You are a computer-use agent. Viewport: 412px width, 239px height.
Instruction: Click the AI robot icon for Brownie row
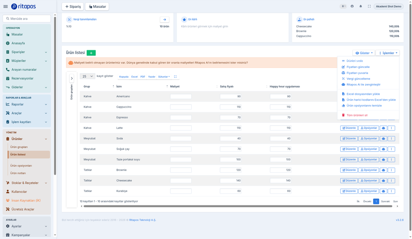383,170
